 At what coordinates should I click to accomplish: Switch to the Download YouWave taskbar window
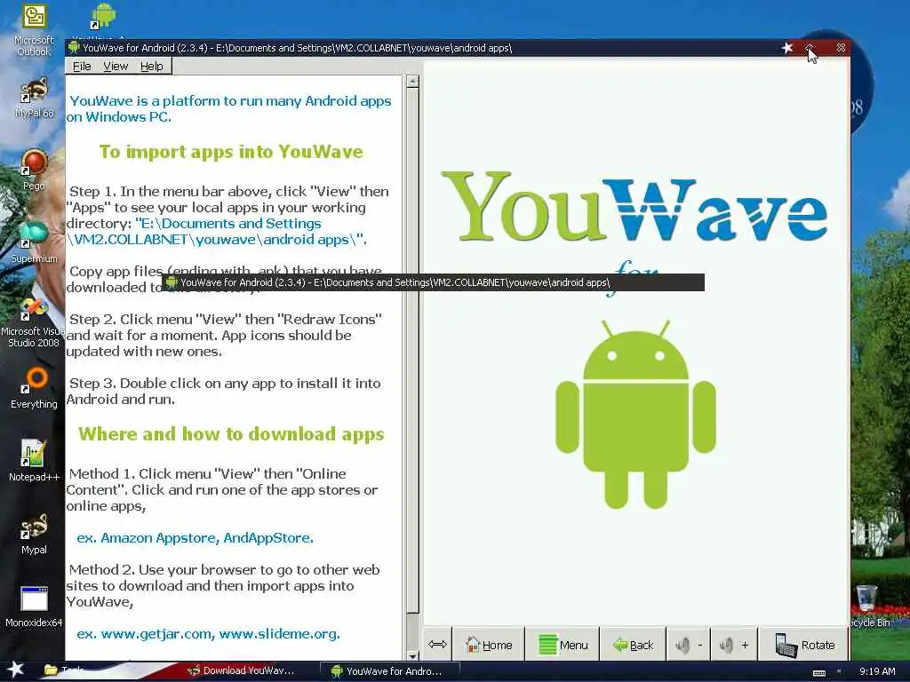(x=242, y=670)
